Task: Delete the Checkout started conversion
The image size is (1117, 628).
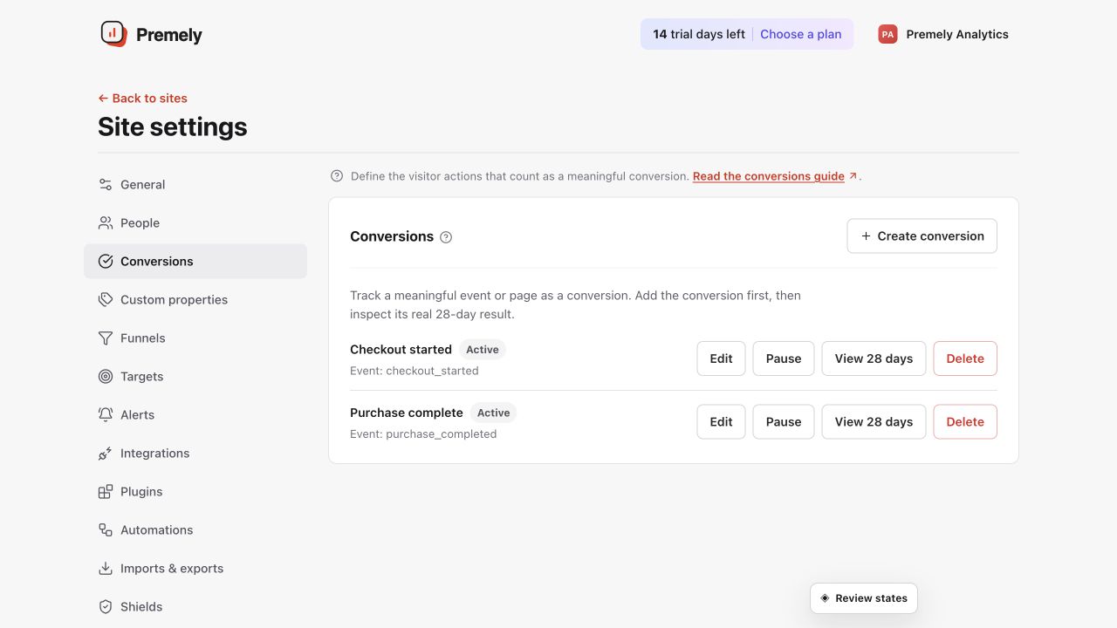Action: pos(965,358)
